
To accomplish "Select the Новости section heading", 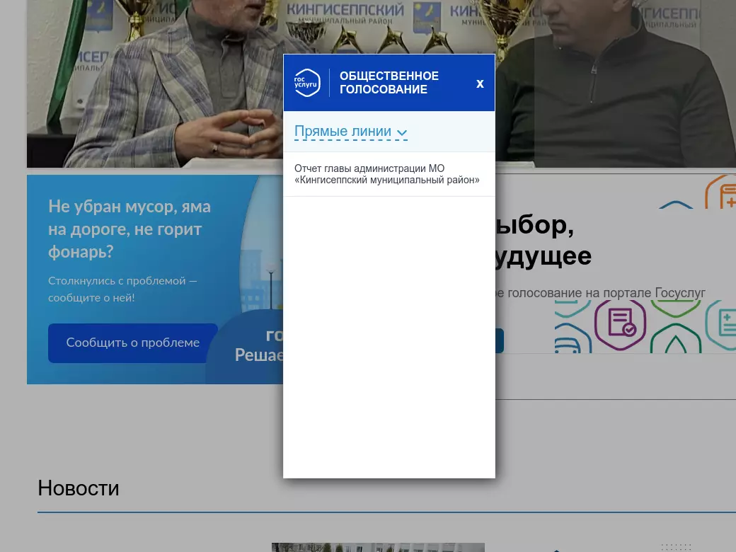I will point(79,488).
